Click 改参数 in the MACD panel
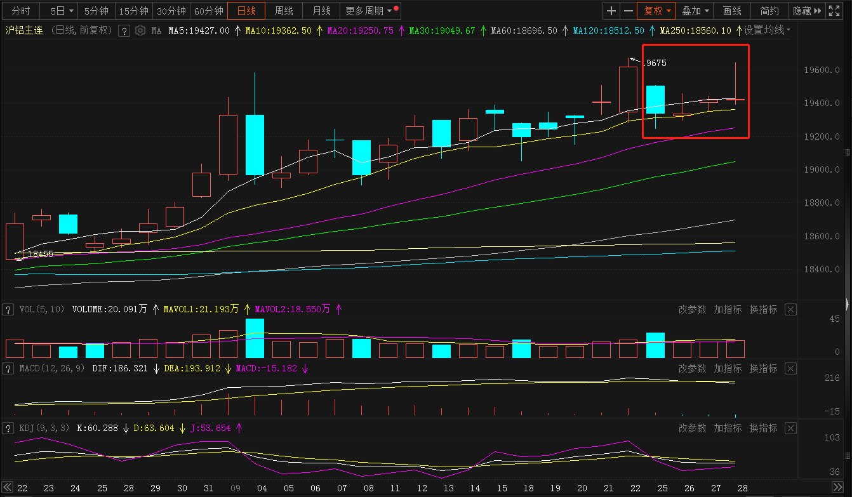 (x=692, y=369)
